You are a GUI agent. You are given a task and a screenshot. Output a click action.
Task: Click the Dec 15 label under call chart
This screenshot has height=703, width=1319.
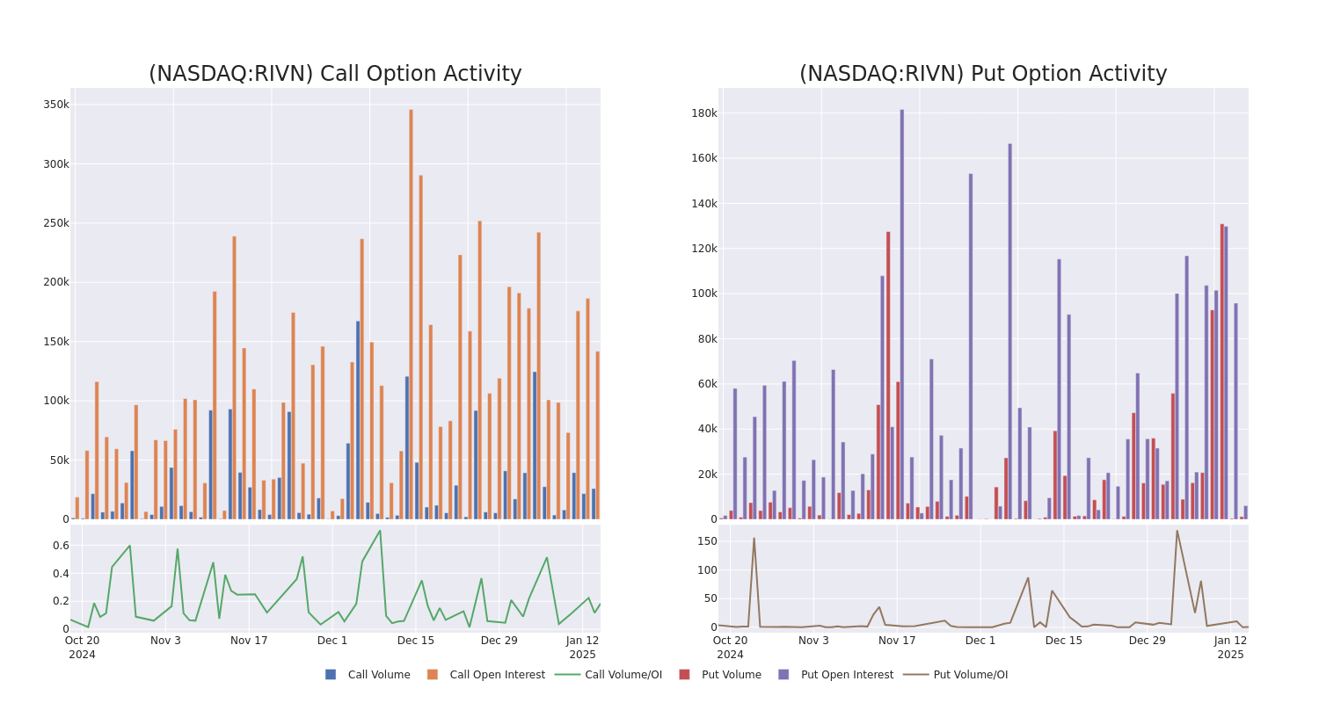pos(416,641)
